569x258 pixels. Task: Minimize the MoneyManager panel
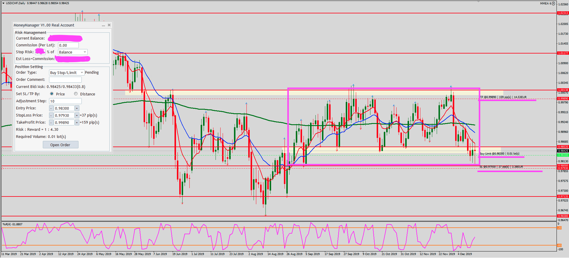click(x=103, y=25)
